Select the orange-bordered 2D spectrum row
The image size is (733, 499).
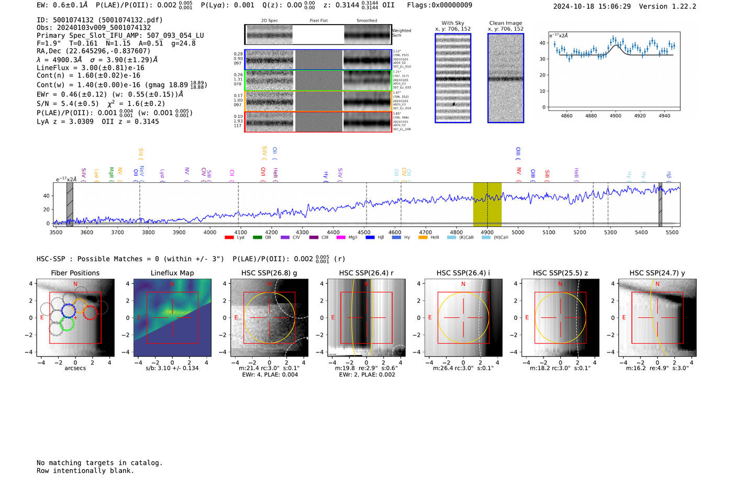[318, 101]
